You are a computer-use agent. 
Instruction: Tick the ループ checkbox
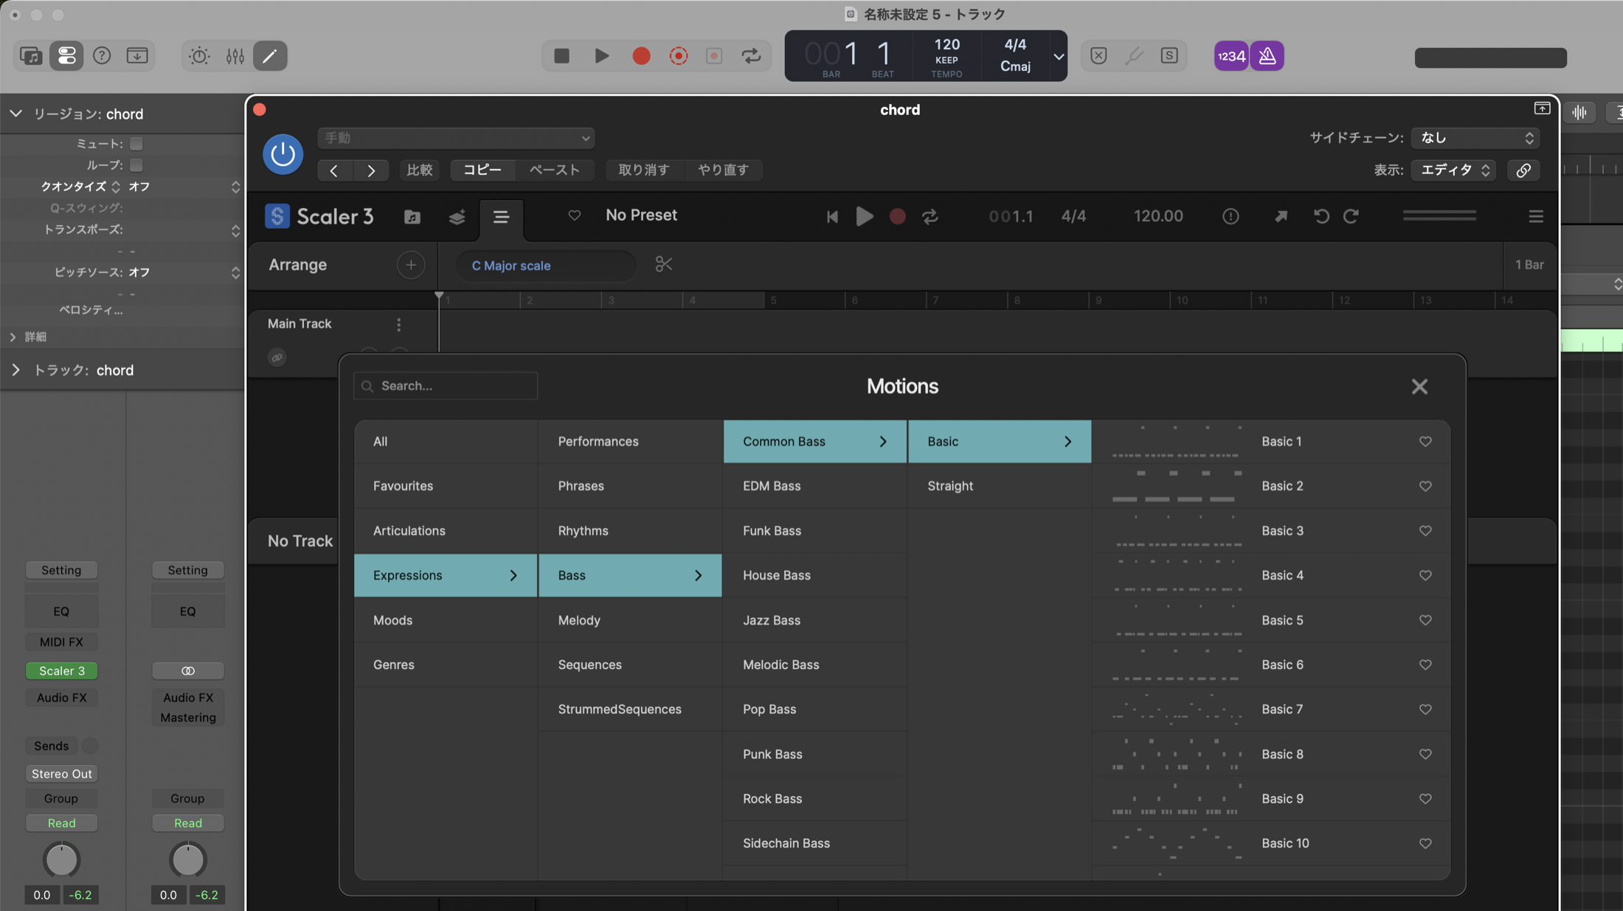pos(136,165)
